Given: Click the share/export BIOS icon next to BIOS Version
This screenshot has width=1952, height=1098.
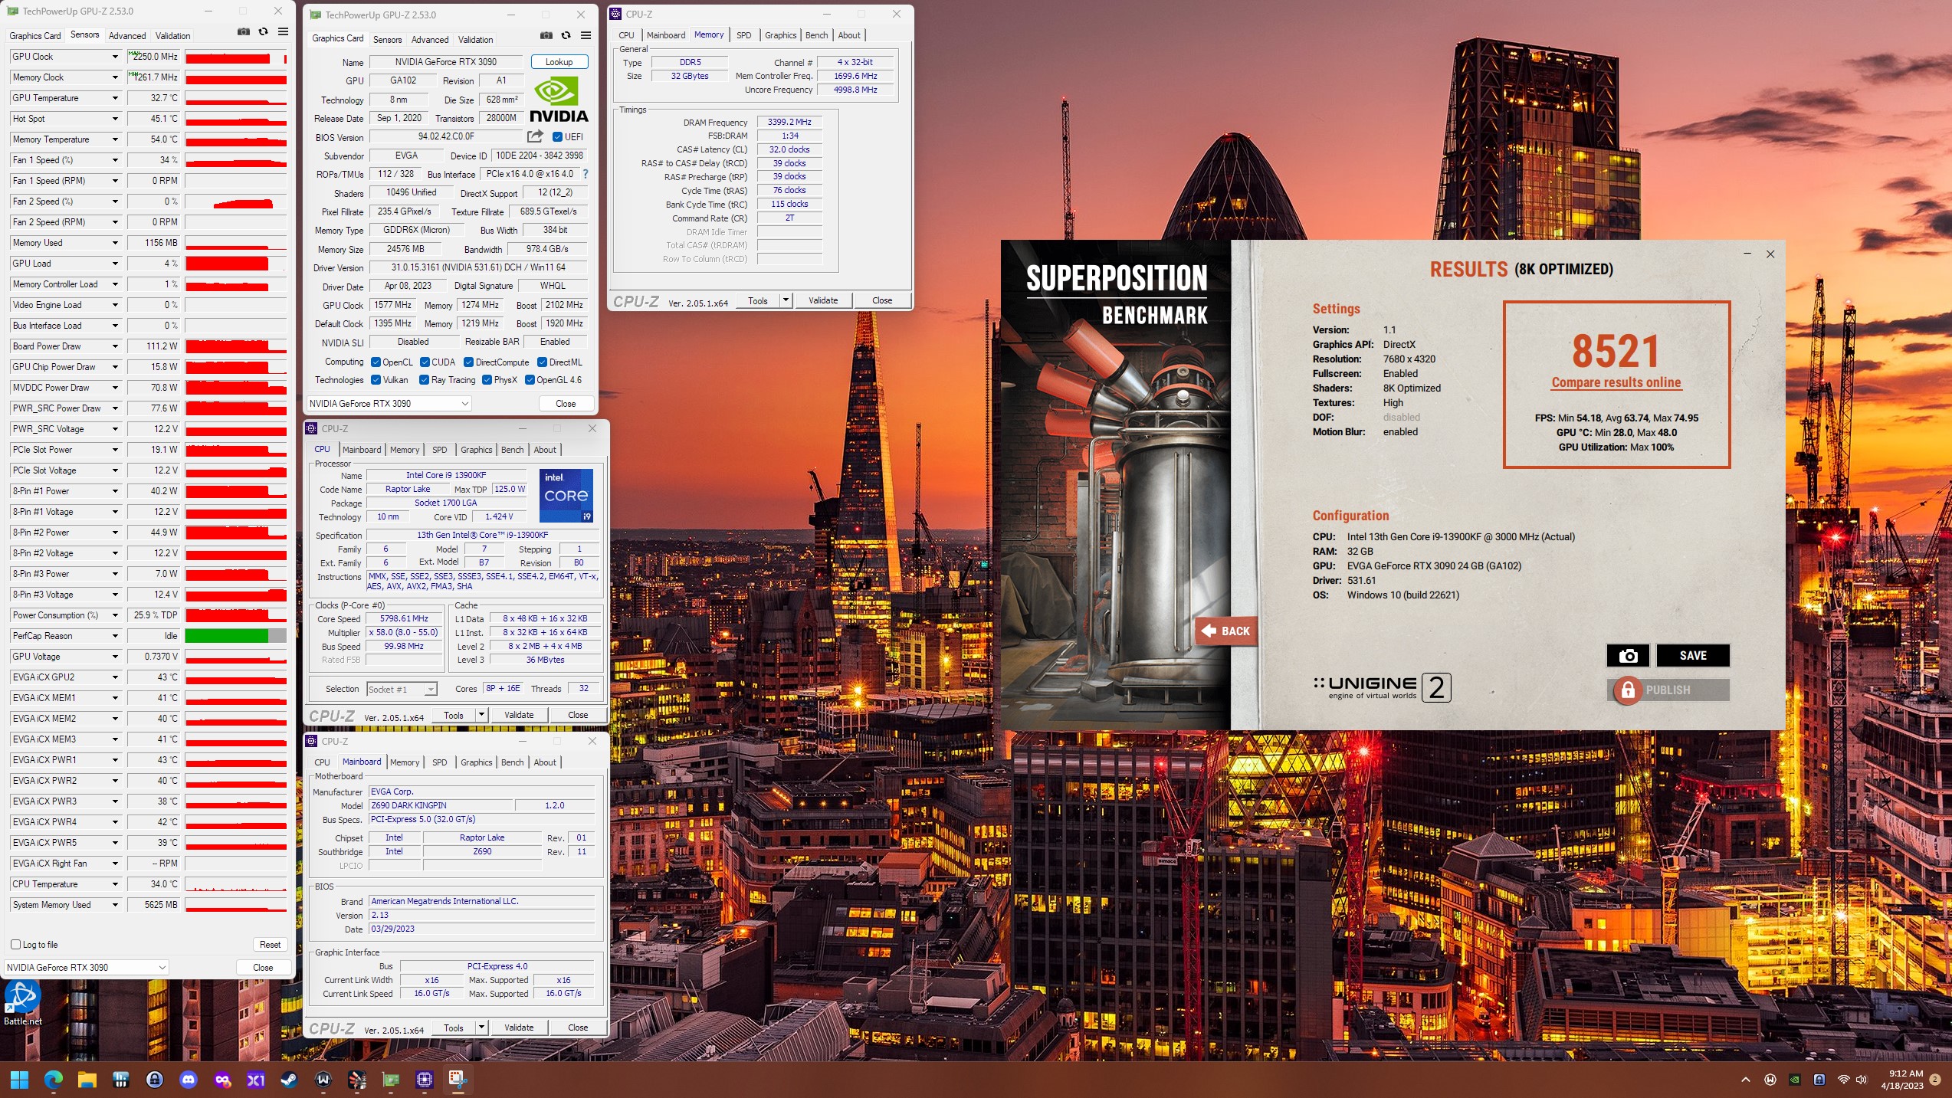Looking at the screenshot, I should 535,136.
